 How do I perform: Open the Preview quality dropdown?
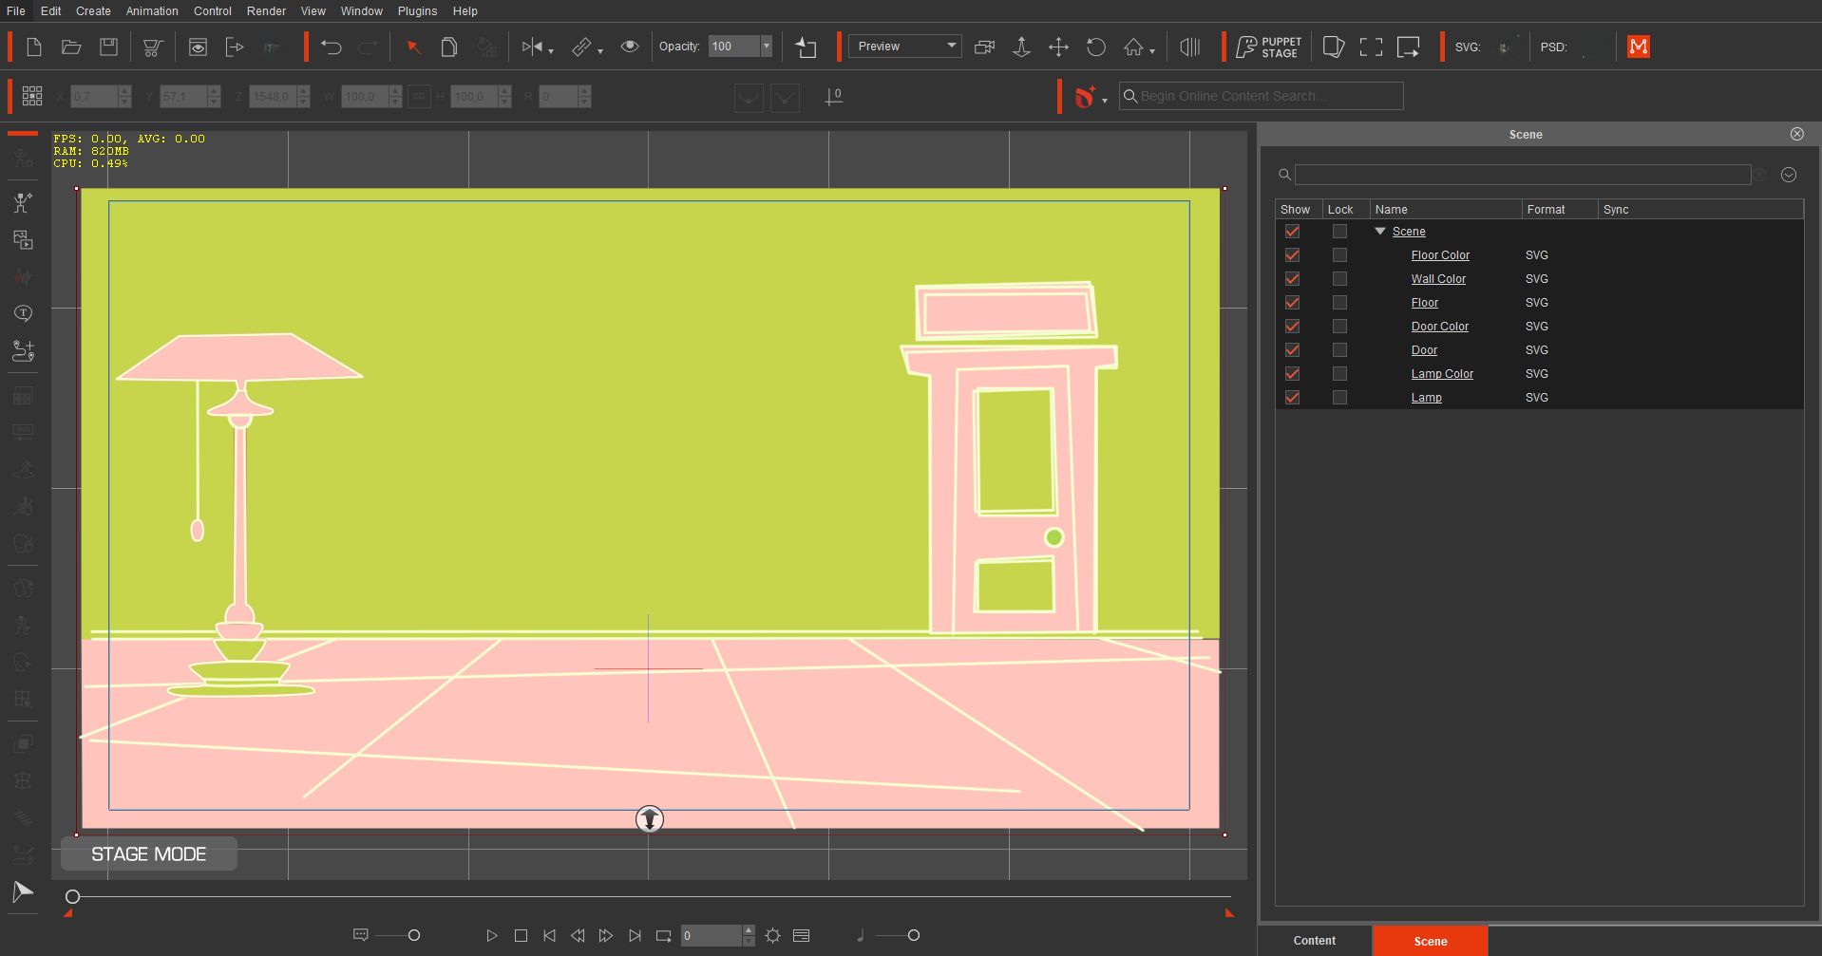(904, 47)
